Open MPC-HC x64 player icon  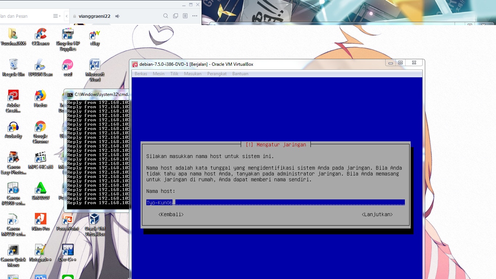coord(40,161)
